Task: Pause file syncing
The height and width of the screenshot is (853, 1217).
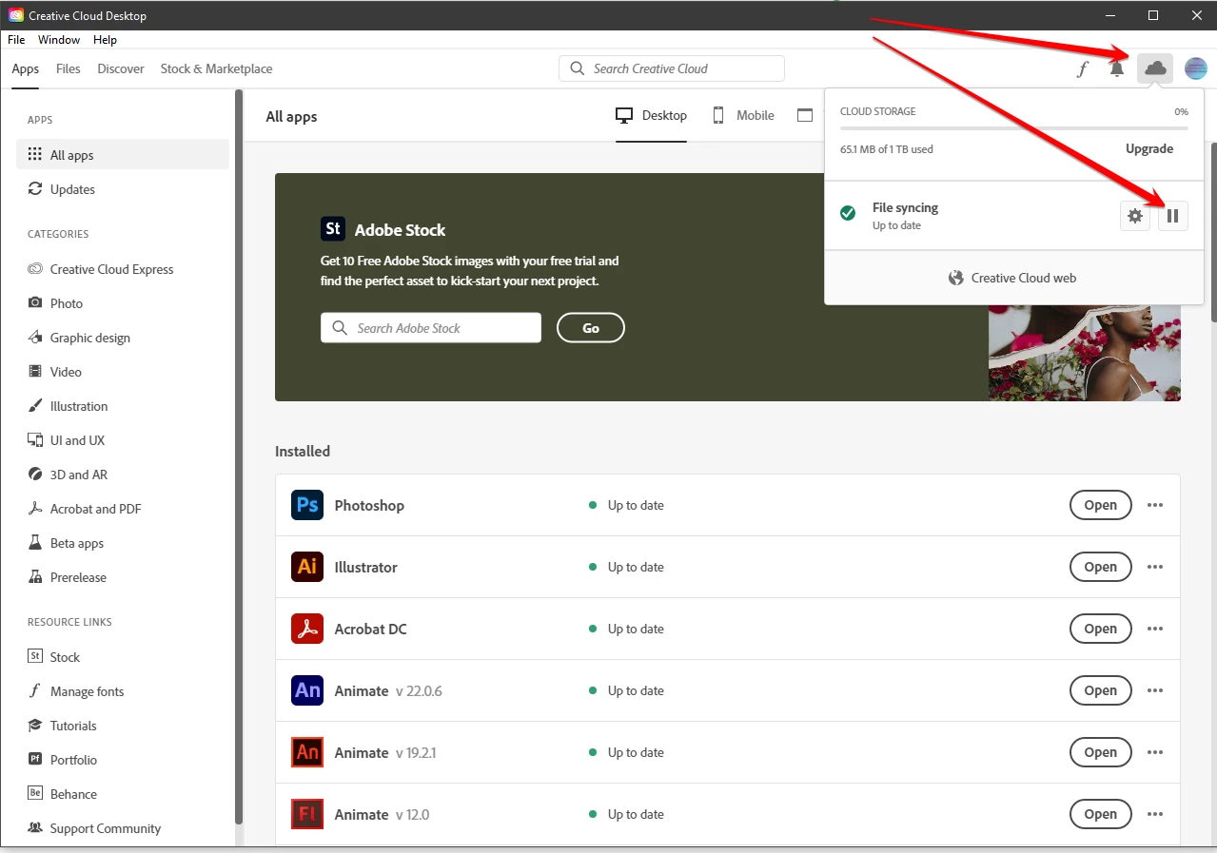Action: tap(1173, 216)
